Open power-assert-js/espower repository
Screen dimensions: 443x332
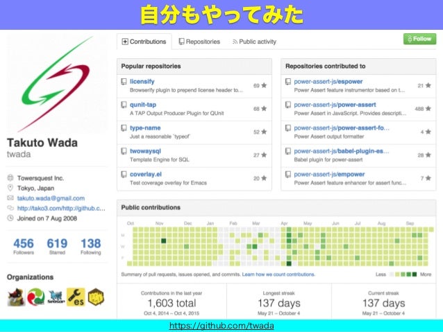pyautogui.click(x=328, y=82)
